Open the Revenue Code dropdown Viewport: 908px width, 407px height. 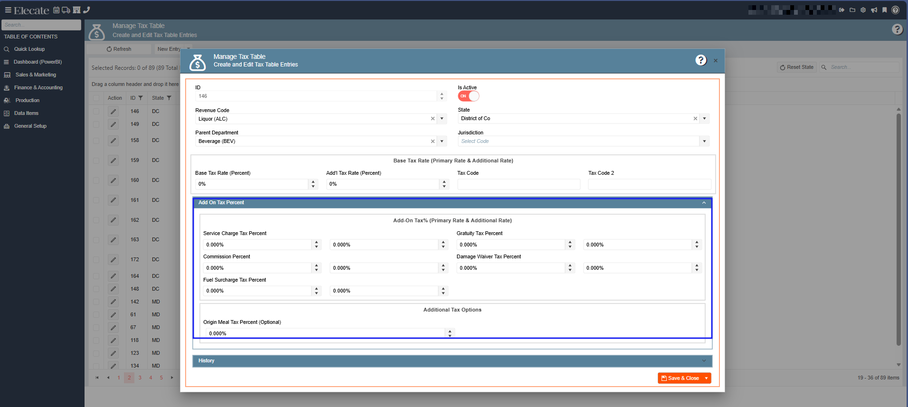click(442, 119)
